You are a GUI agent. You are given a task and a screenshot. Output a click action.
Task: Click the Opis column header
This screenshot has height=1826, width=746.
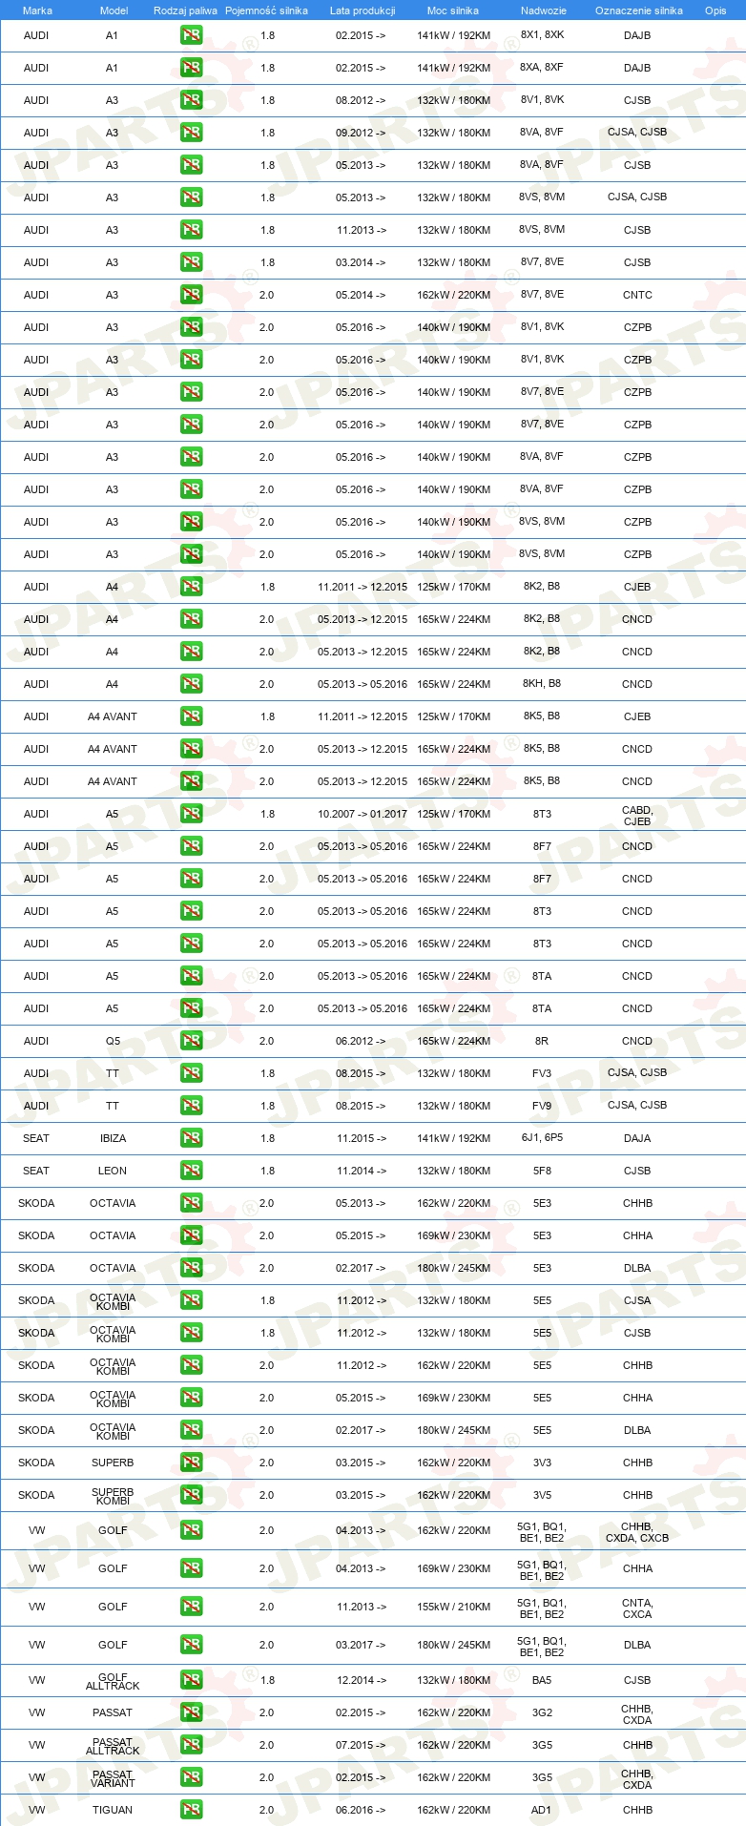tap(715, 10)
